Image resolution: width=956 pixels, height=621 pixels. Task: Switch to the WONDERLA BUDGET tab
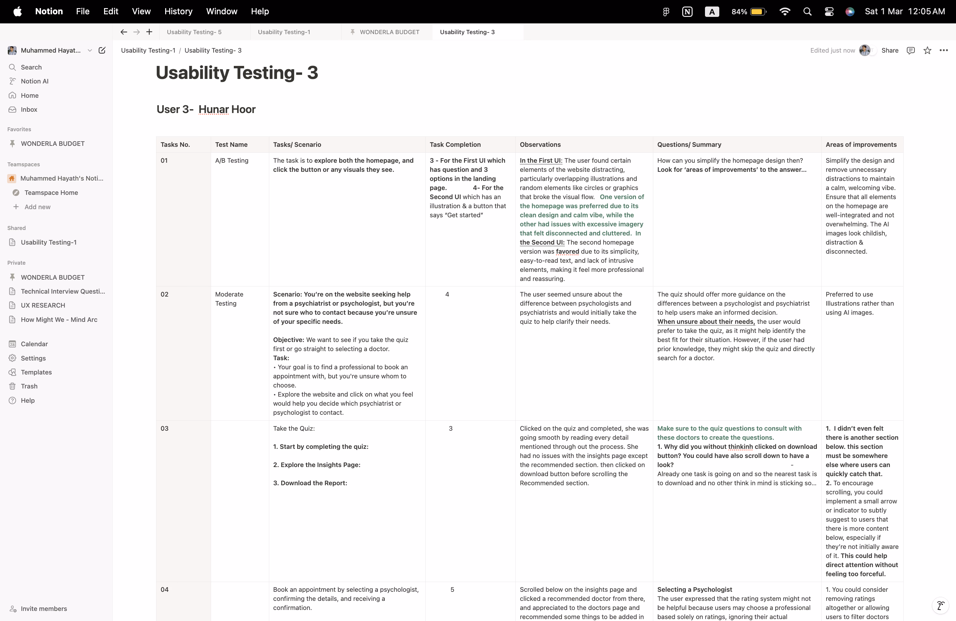coord(387,32)
